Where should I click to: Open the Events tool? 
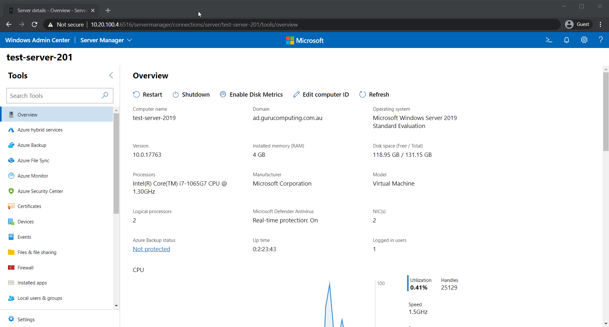coord(24,237)
